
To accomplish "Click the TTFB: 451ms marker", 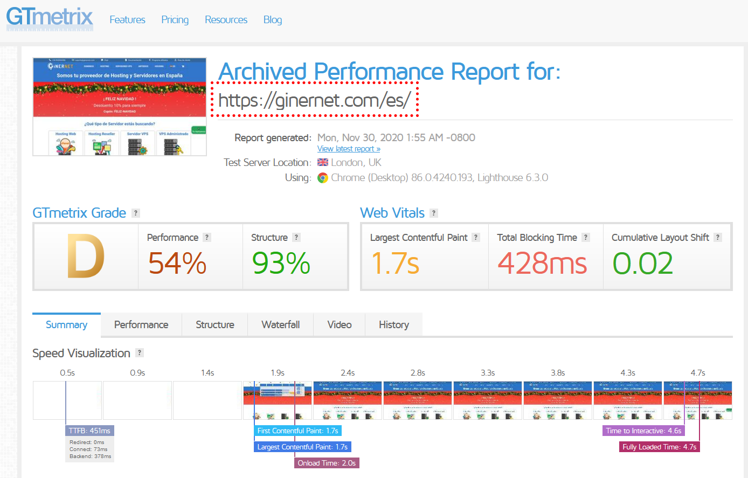I will point(89,431).
